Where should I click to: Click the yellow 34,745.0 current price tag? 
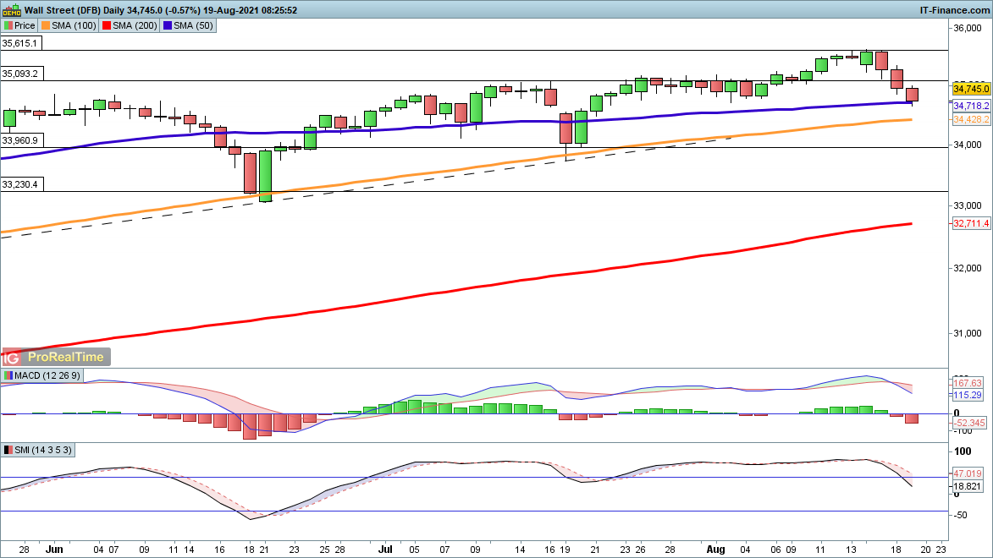click(x=971, y=88)
